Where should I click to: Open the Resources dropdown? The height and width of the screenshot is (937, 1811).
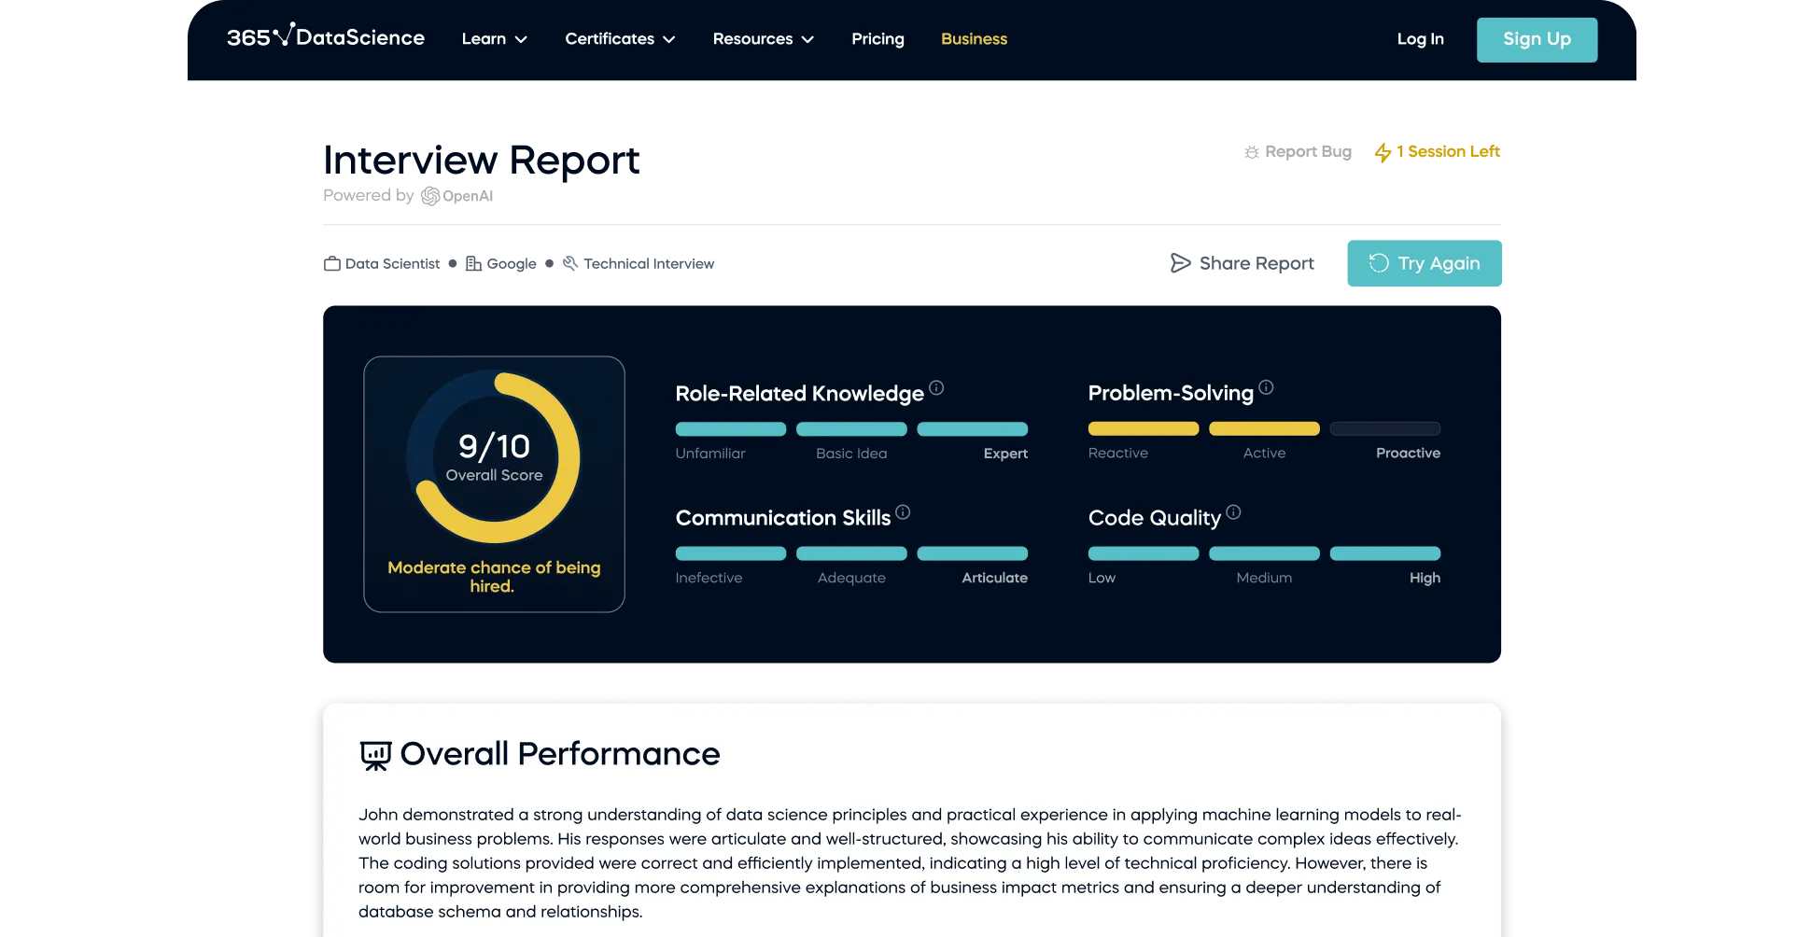pos(763,39)
